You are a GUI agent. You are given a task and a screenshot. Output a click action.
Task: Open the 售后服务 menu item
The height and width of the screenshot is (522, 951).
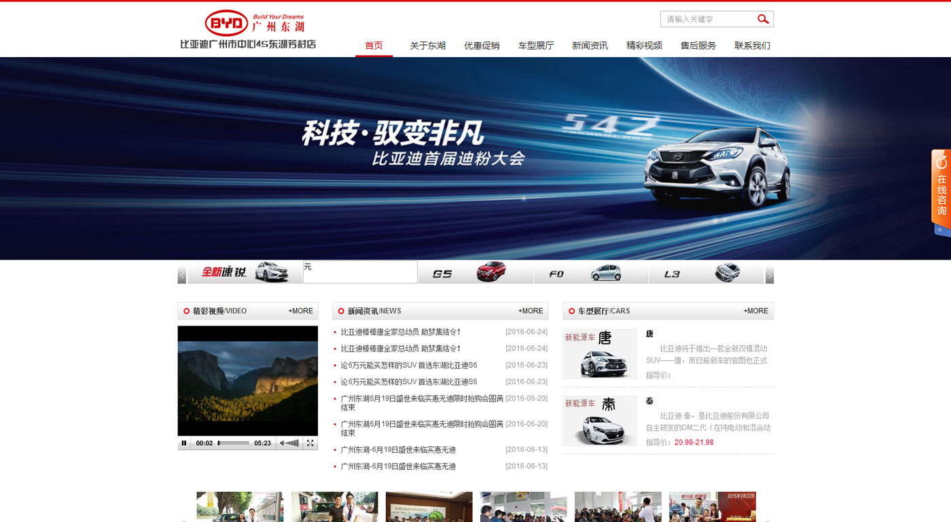[698, 46]
